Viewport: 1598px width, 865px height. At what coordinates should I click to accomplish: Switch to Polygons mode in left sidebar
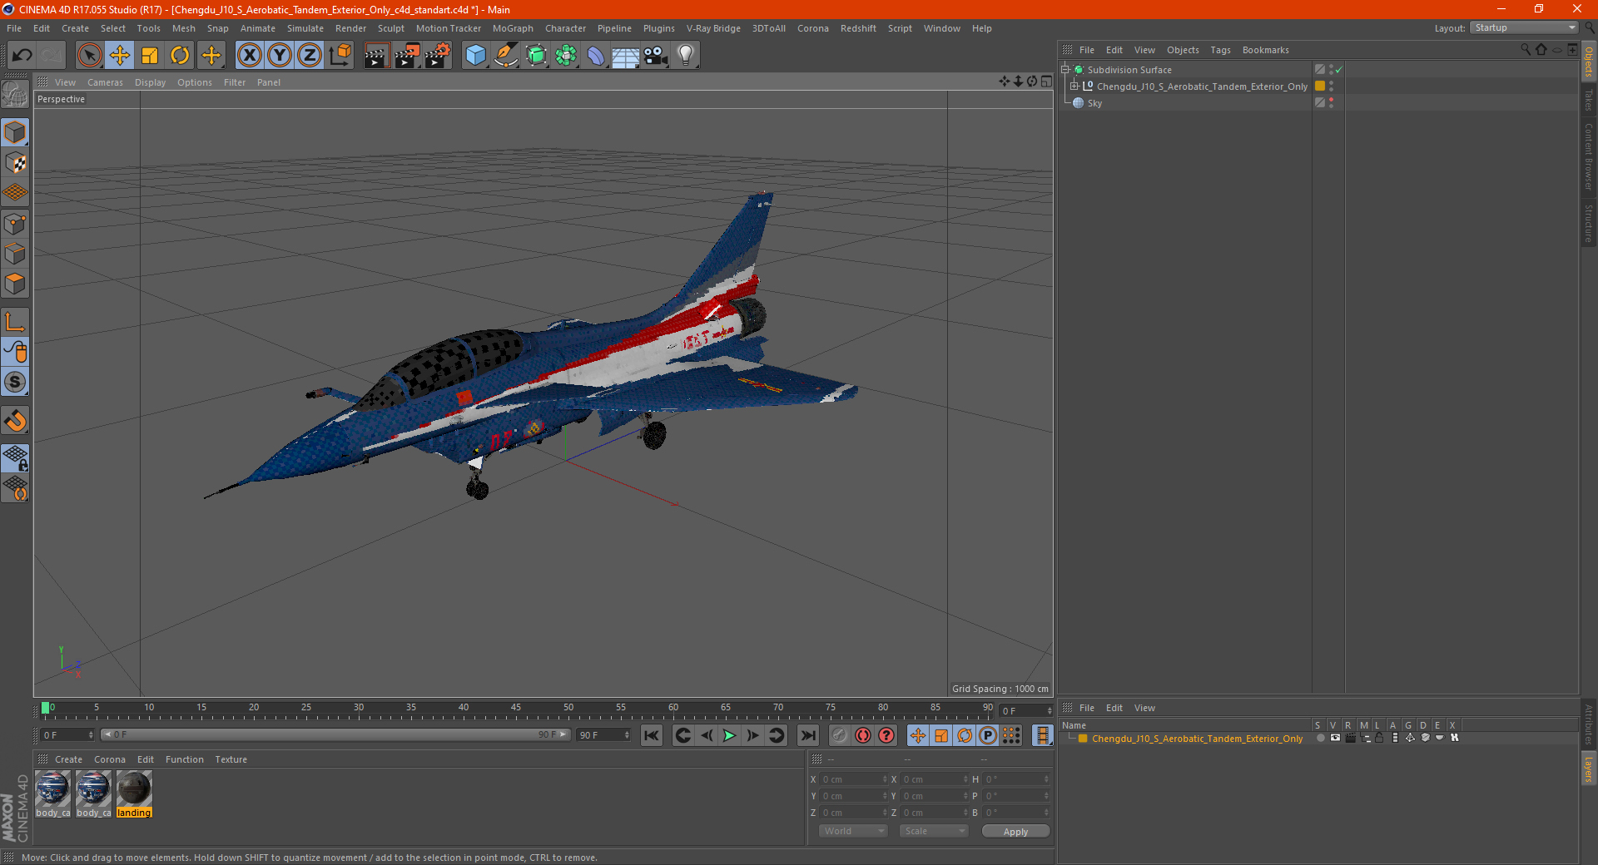tap(15, 284)
